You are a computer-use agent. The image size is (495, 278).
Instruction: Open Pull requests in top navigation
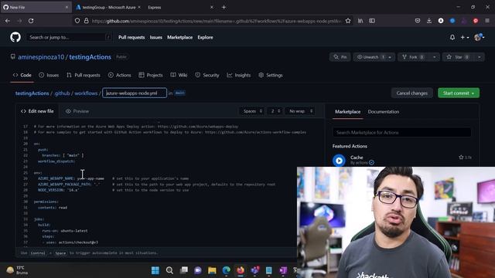click(x=131, y=37)
